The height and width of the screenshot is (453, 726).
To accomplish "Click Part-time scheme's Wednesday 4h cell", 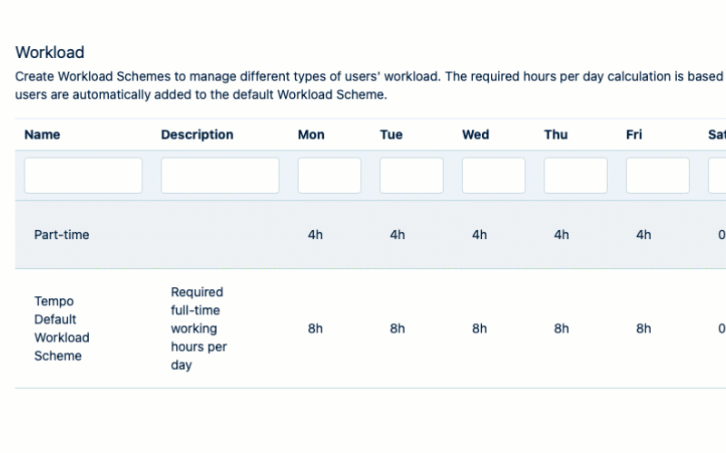I will point(479,235).
